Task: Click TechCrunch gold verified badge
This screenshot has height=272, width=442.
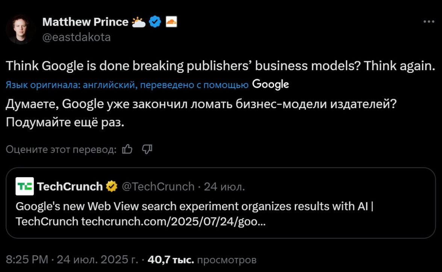Action: tap(112, 186)
